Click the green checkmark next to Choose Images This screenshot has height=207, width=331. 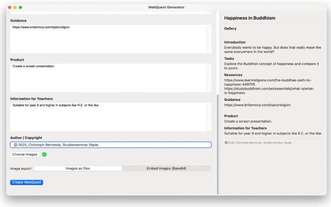pos(44,154)
